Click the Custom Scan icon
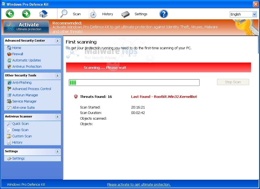The width and height of the screenshot is (260, 189). coord(9,136)
